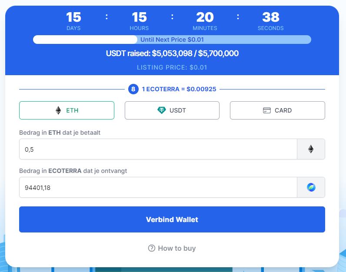The image size is (346, 272).
Task: Select the CARD payment option
Action: 277,110
